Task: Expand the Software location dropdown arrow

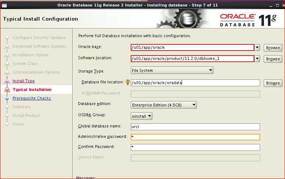Action: (x=257, y=58)
